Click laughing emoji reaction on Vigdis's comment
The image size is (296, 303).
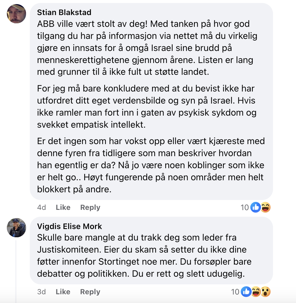click(x=256, y=292)
